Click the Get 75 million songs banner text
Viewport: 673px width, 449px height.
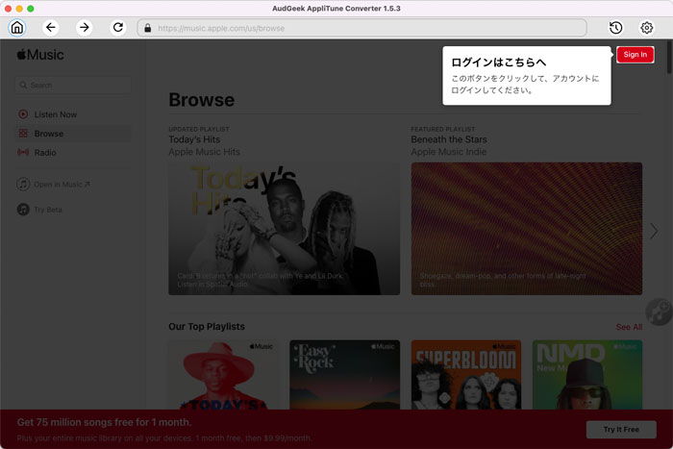[104, 422]
